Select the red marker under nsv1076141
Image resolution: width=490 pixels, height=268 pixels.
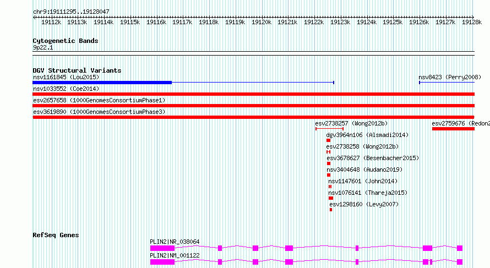click(331, 198)
